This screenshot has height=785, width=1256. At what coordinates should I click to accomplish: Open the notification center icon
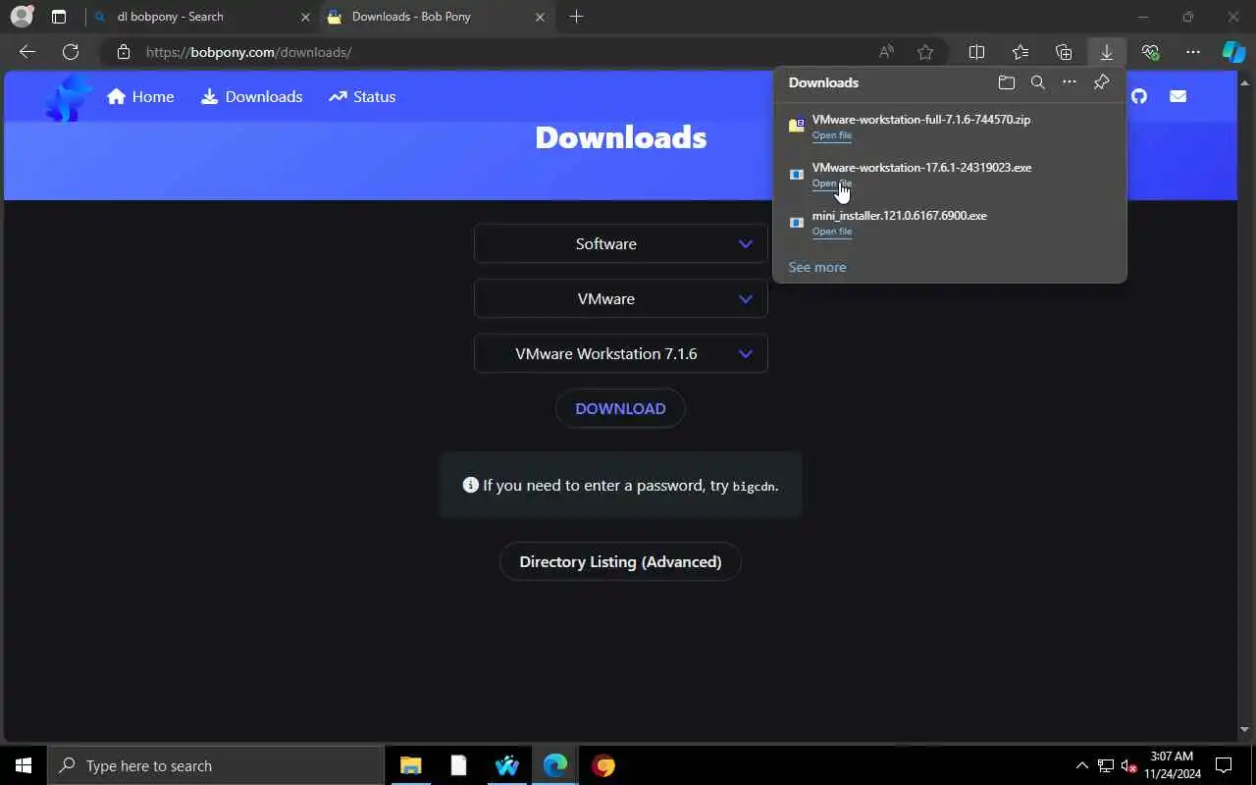pyautogui.click(x=1224, y=765)
